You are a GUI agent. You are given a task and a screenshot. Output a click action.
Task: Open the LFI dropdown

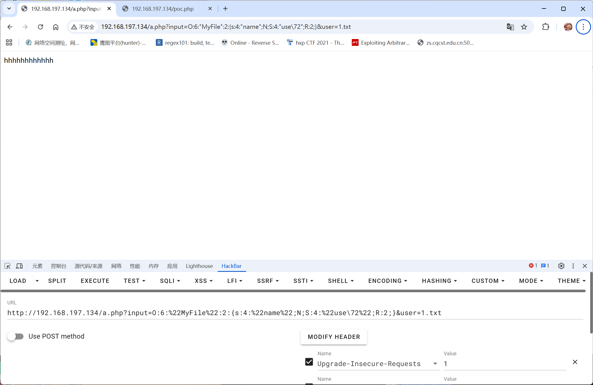pyautogui.click(x=235, y=281)
